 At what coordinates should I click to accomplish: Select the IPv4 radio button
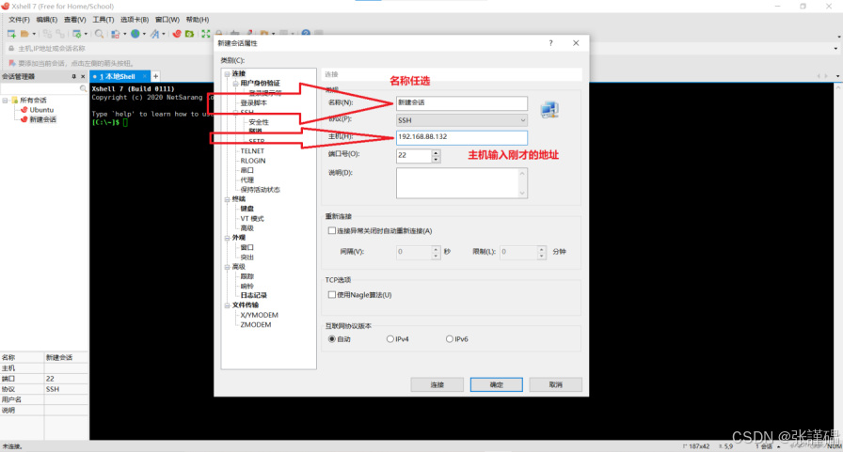(x=390, y=339)
